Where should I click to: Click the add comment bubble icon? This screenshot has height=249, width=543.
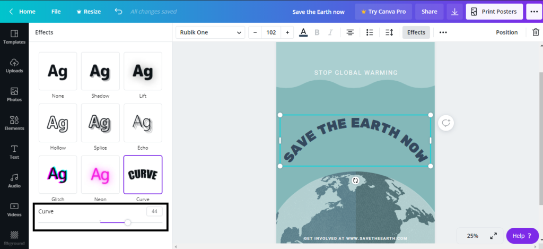pyautogui.click(x=446, y=123)
